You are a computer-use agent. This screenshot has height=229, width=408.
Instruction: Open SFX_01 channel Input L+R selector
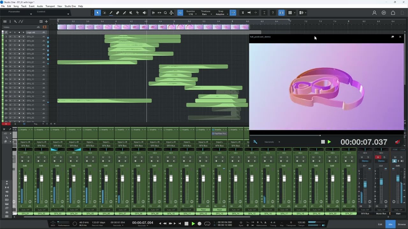pyautogui.click(x=25, y=142)
